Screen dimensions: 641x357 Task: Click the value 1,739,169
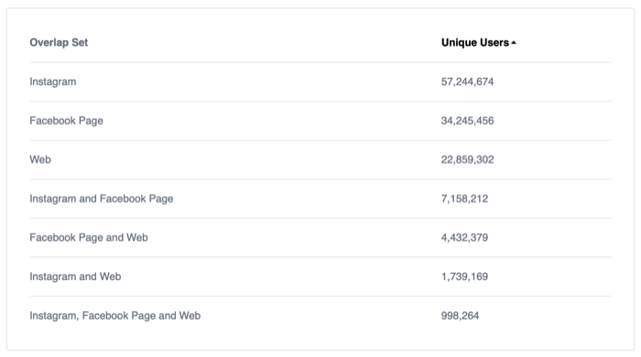[464, 276]
